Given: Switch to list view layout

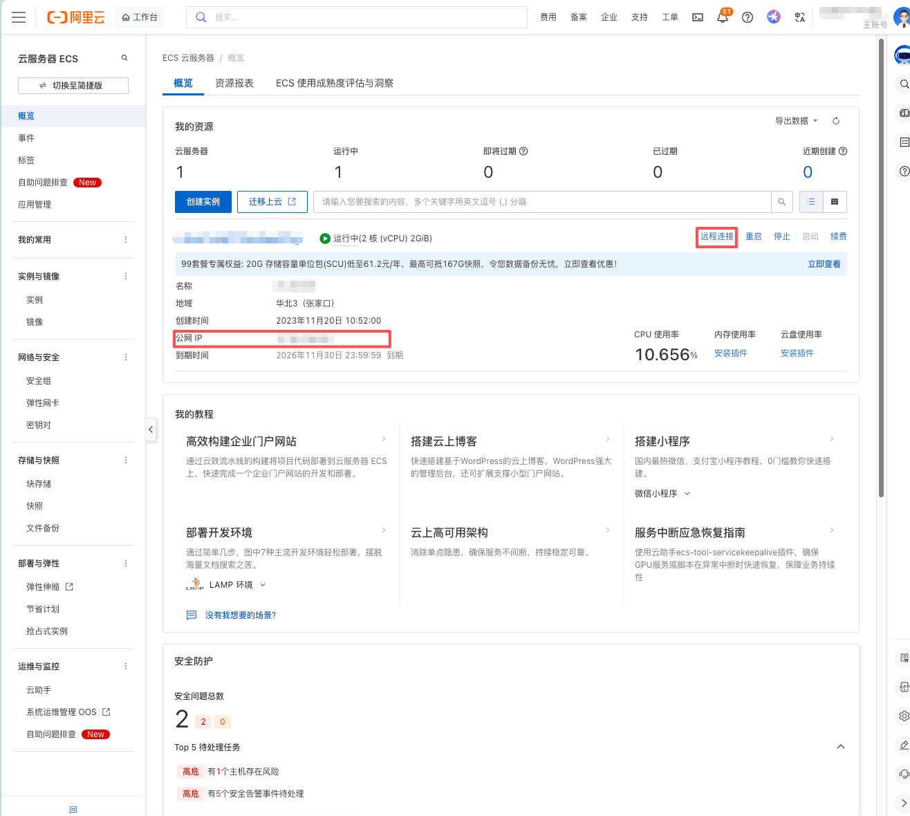Looking at the screenshot, I should coord(811,202).
